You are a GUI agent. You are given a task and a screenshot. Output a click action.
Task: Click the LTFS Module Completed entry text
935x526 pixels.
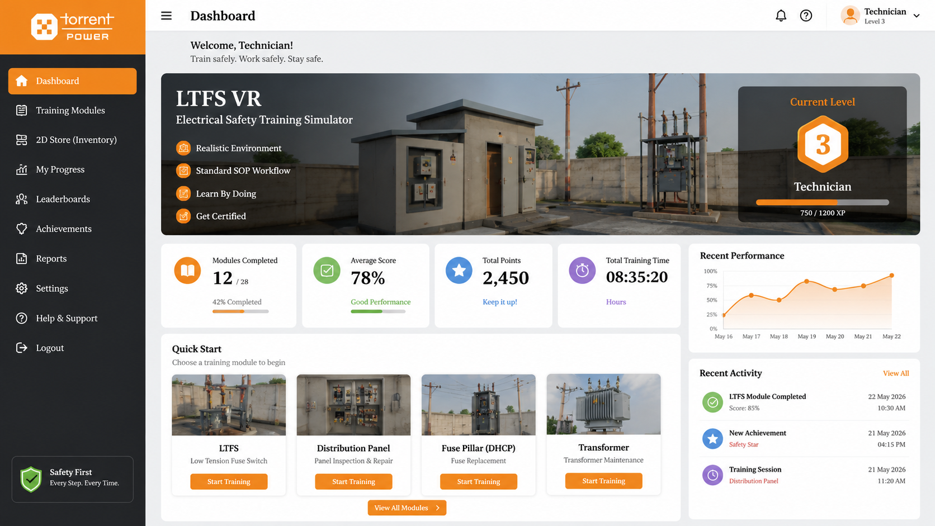tap(767, 396)
